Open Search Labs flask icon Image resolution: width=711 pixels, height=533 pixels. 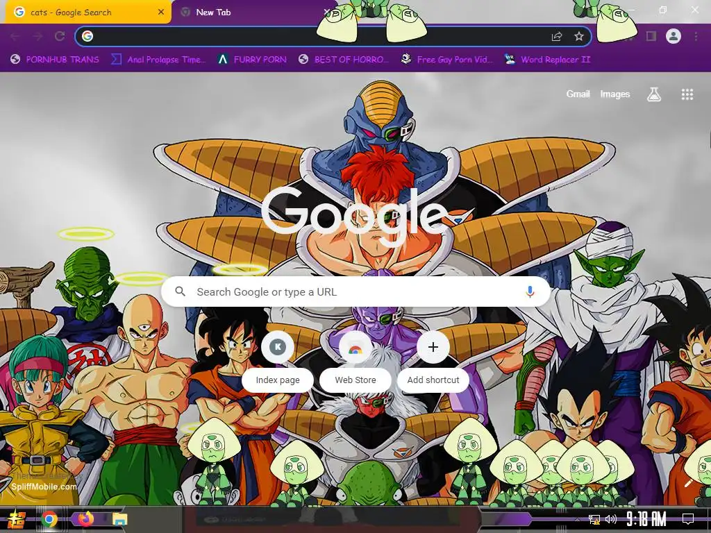click(x=653, y=94)
